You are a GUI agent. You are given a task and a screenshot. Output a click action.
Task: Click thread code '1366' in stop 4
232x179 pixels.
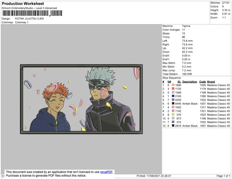tap(203, 96)
